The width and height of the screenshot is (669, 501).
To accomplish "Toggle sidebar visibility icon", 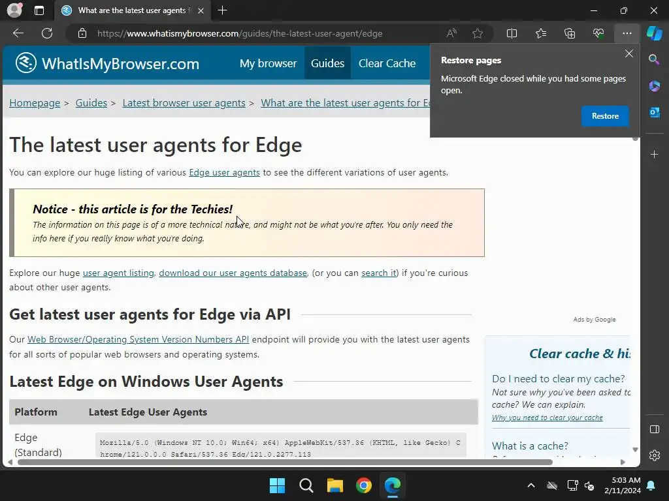I will pos(654,429).
